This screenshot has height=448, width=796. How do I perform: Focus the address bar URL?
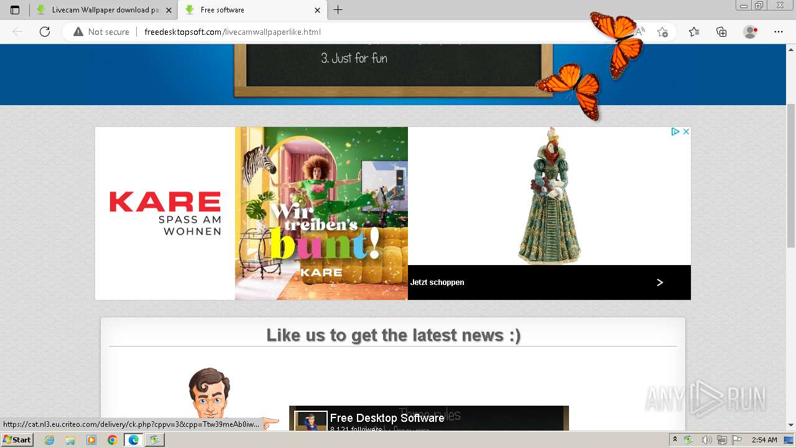click(x=233, y=32)
